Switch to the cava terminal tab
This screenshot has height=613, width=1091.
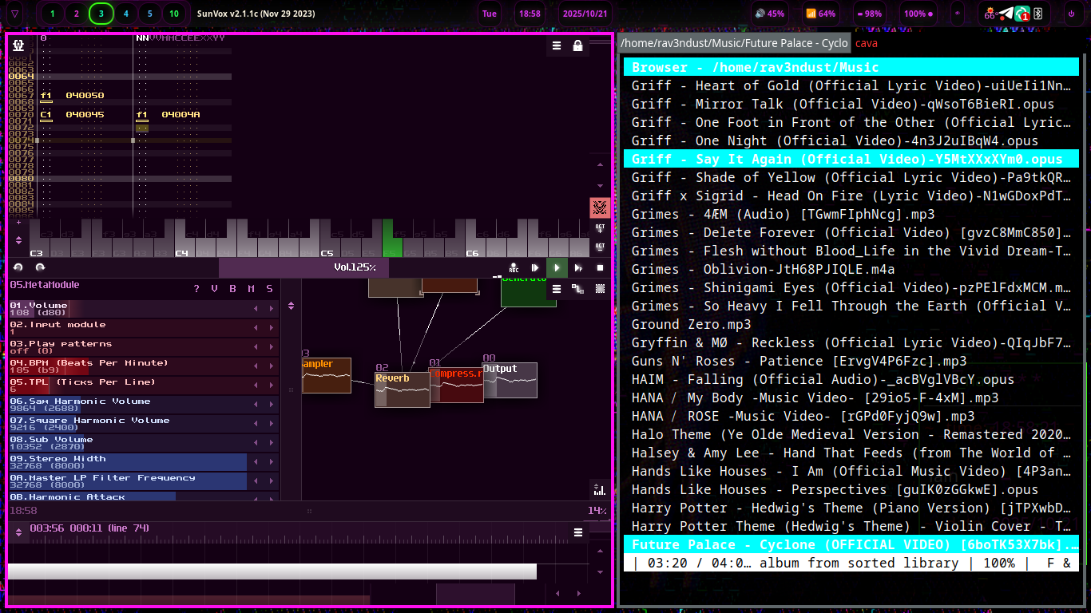coord(867,43)
